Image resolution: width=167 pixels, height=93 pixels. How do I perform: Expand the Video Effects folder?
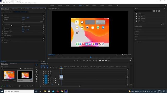pyautogui.click(x=135, y=20)
